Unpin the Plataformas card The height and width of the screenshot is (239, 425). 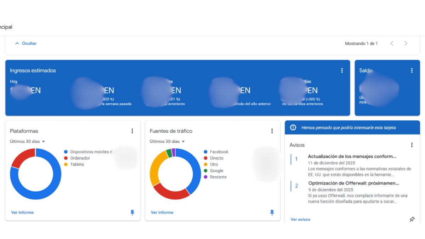(132, 212)
